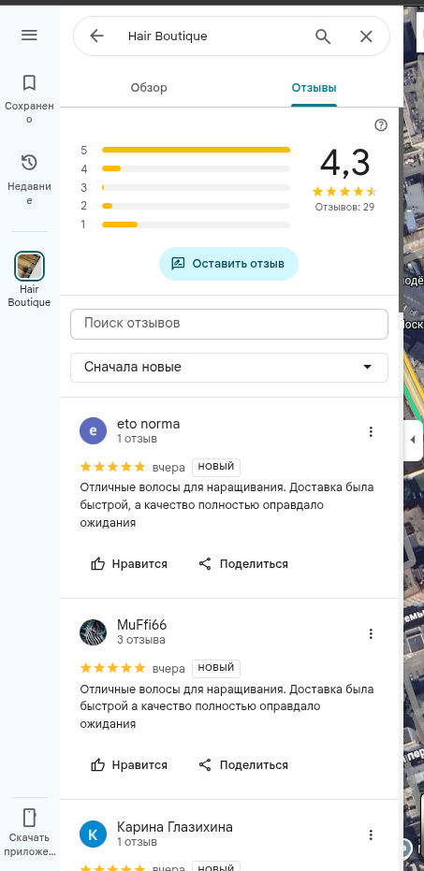The width and height of the screenshot is (424, 871).
Task: Share the MuFfi66 review
Action: click(243, 765)
